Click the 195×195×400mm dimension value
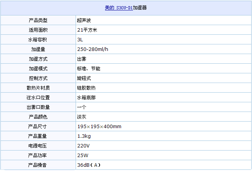 [x=99, y=126]
